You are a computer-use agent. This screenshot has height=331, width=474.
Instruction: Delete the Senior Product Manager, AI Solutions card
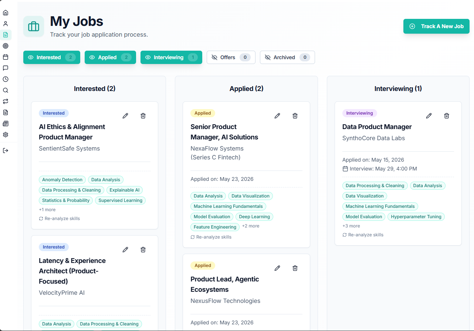295,116
